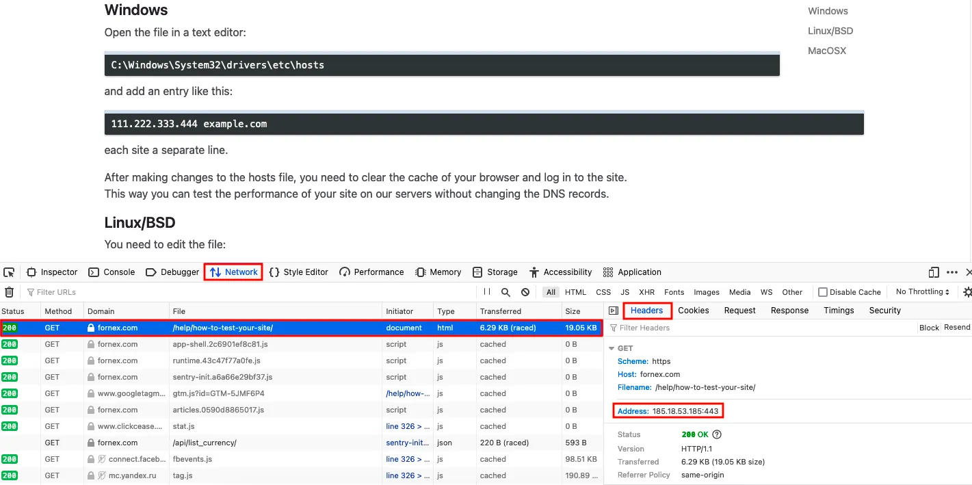Sort requests by the Transferred column header

(x=518, y=311)
